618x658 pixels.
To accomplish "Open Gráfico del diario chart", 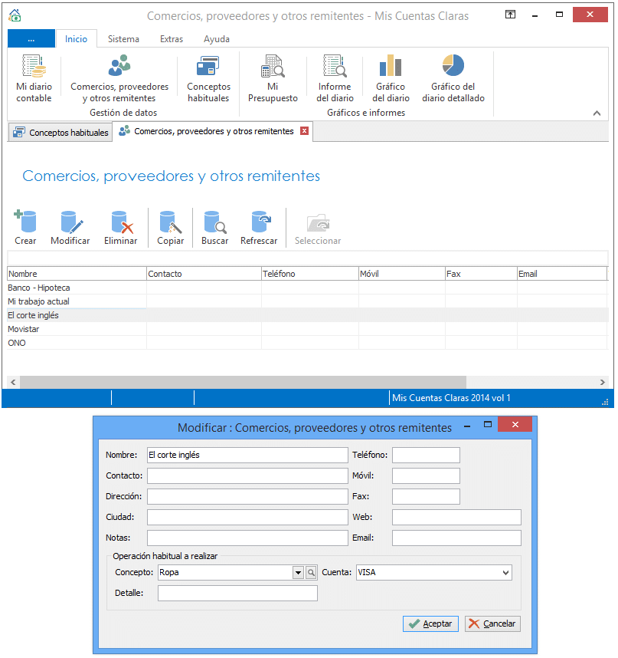I will click(x=391, y=79).
